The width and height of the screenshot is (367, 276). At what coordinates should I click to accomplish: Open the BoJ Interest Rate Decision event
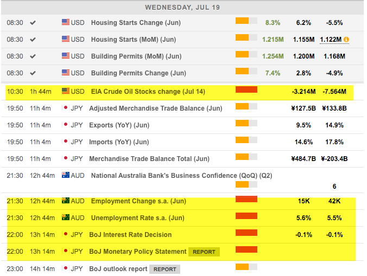(130, 235)
